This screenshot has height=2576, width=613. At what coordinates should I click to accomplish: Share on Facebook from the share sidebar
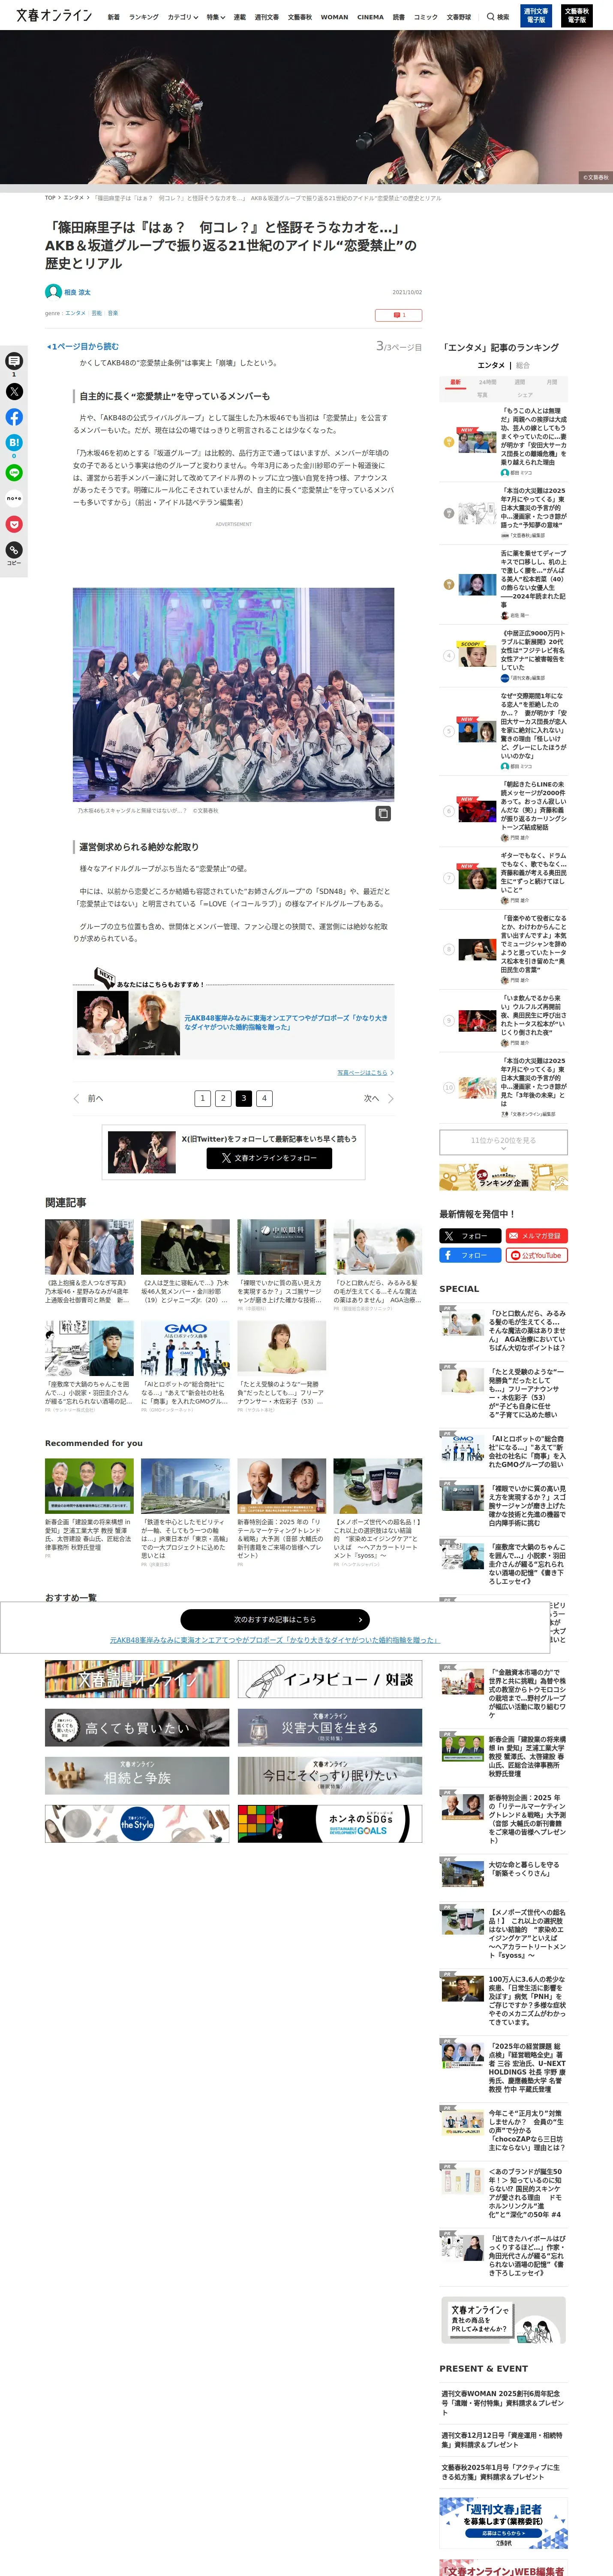coord(14,417)
